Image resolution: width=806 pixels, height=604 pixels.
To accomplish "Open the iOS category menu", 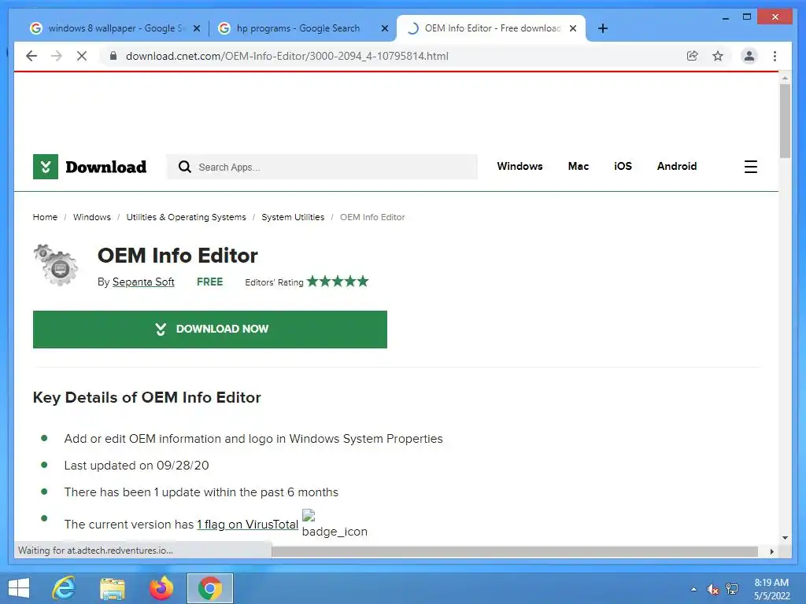I will [x=623, y=167].
